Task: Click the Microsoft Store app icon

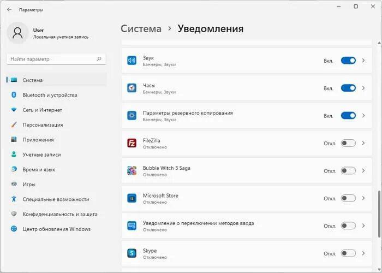Action: click(132, 198)
